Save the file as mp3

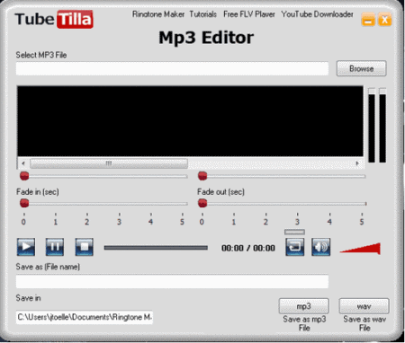pyautogui.click(x=303, y=306)
